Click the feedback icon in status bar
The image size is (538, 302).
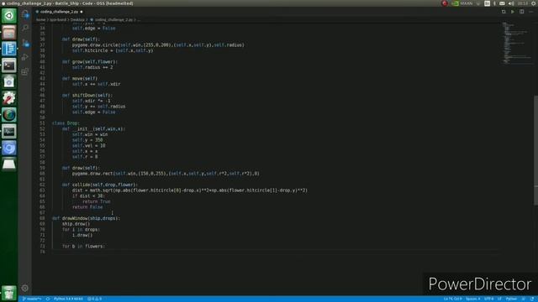tap(523, 299)
